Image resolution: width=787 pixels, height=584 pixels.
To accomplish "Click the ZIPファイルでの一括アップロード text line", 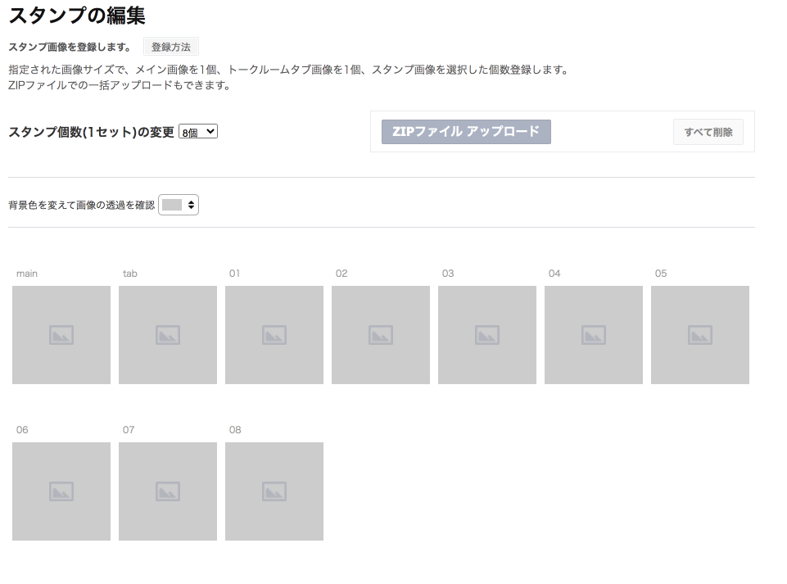I will pyautogui.click(x=120, y=85).
